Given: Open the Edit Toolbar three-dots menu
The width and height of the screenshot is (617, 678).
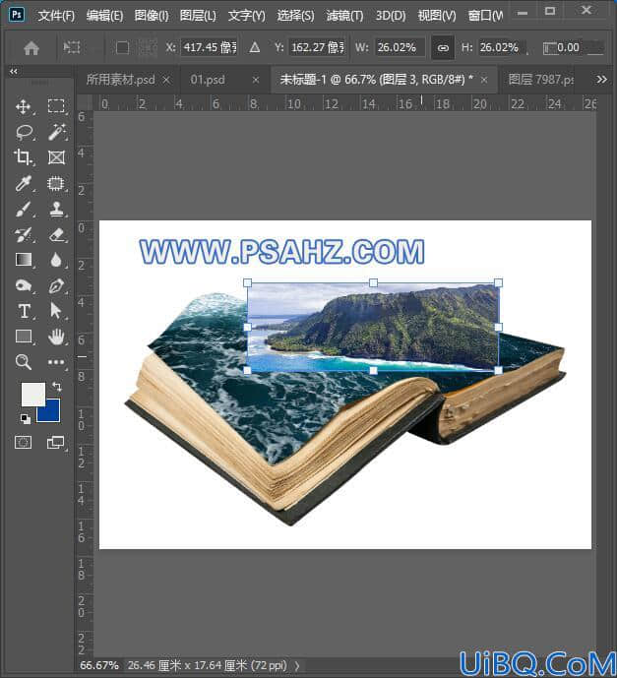Looking at the screenshot, I should pos(56,362).
